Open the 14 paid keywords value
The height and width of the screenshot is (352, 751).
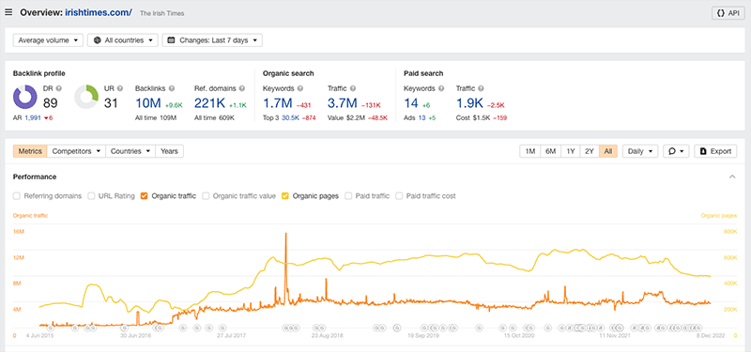411,103
